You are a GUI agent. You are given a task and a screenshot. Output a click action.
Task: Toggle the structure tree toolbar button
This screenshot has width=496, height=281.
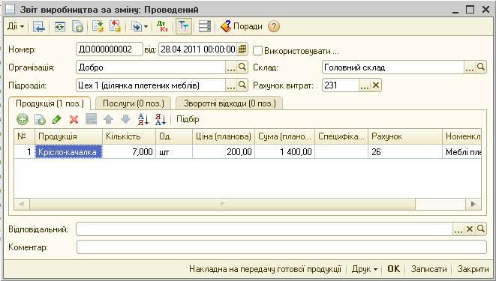(x=184, y=26)
